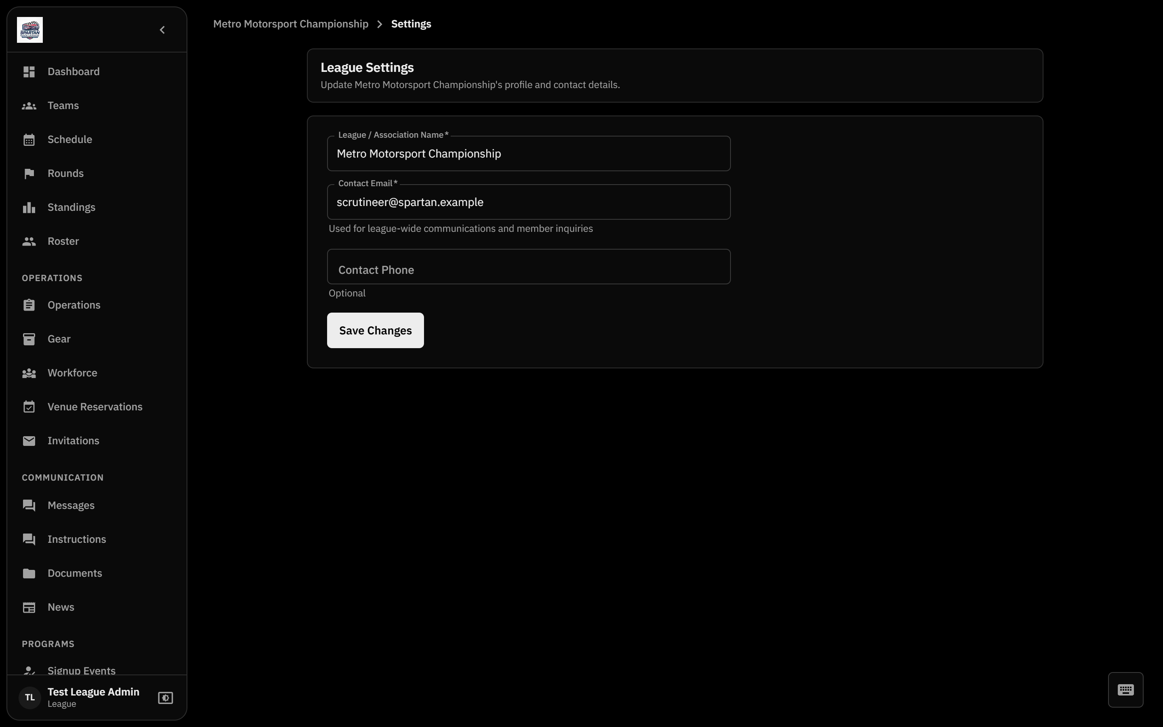The image size is (1163, 727).
Task: Select the Documents folder icon
Action: [x=29, y=573]
